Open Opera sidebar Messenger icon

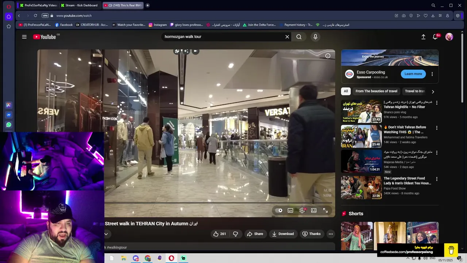pos(9,115)
